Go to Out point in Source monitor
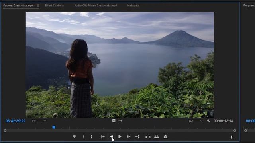 pos(137,137)
